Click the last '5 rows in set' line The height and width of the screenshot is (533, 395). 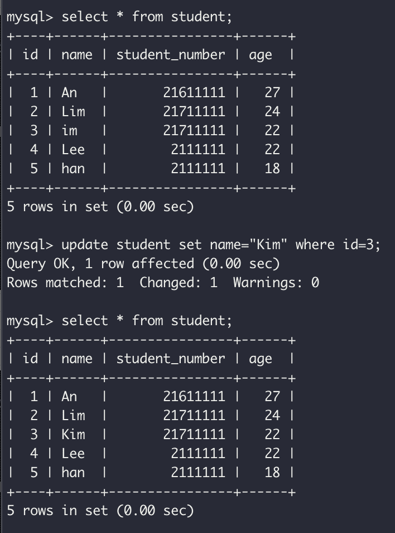(100, 511)
